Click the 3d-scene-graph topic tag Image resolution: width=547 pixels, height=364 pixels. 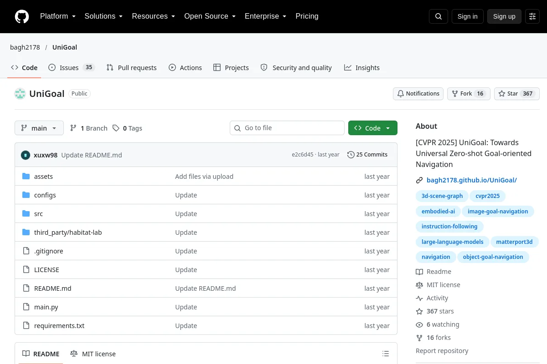point(442,196)
